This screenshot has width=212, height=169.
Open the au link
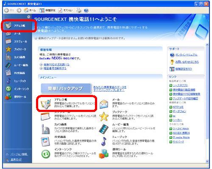[x=174, y=116]
